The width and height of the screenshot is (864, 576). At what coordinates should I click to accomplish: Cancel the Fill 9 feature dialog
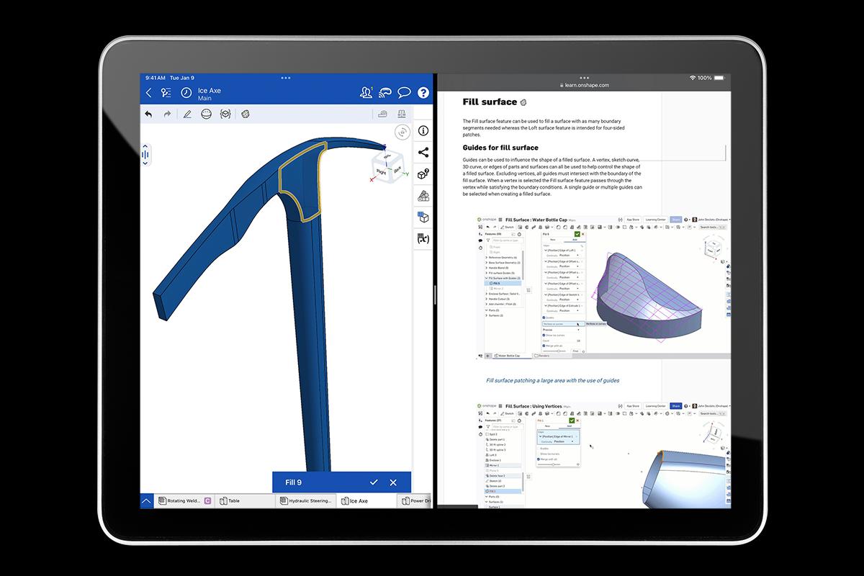click(392, 482)
